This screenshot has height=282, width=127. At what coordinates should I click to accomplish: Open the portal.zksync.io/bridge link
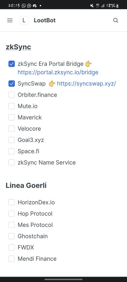(x=58, y=72)
